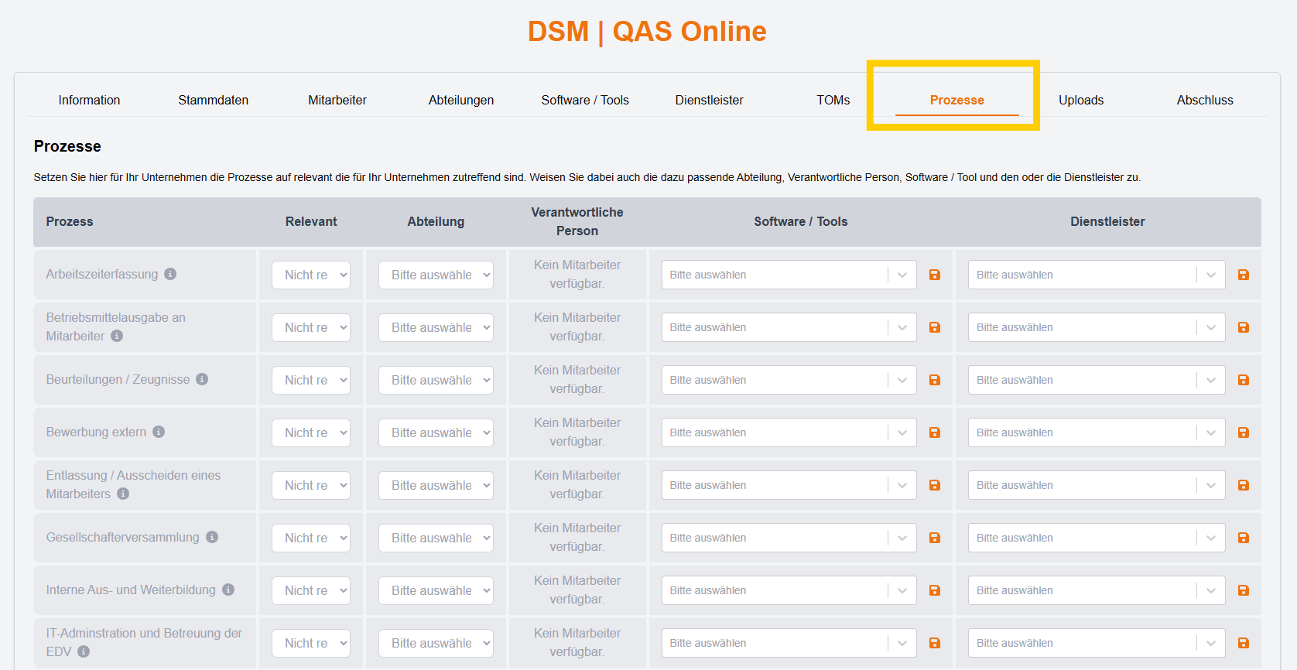The height and width of the screenshot is (670, 1297).
Task: Save Software / Tools for Bewerbung extern
Action: point(935,432)
